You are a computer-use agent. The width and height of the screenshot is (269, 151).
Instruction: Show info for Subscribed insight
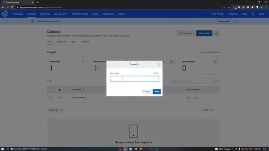pos(83,62)
